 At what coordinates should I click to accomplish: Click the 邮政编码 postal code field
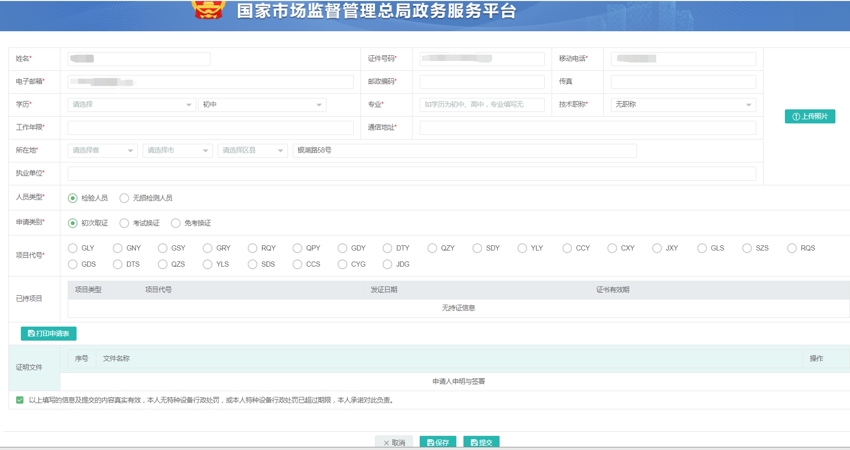click(x=482, y=82)
